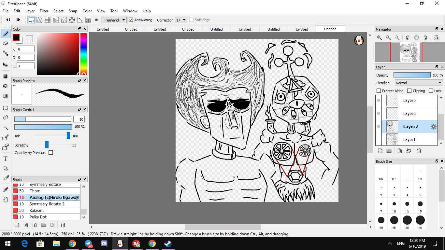Select the Eraser tool
Screen dimensions: 445x250
[5, 43]
